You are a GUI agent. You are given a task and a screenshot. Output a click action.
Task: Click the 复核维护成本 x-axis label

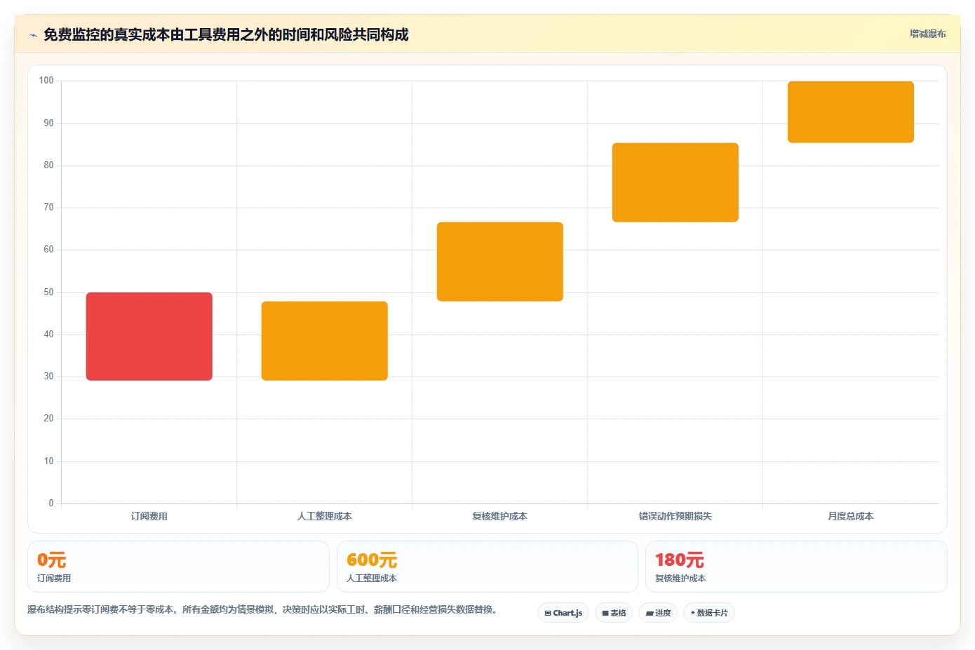click(500, 516)
